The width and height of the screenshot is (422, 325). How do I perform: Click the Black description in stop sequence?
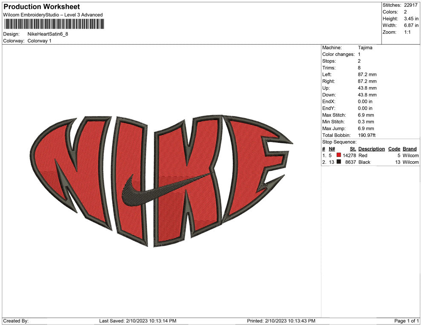[x=364, y=162]
